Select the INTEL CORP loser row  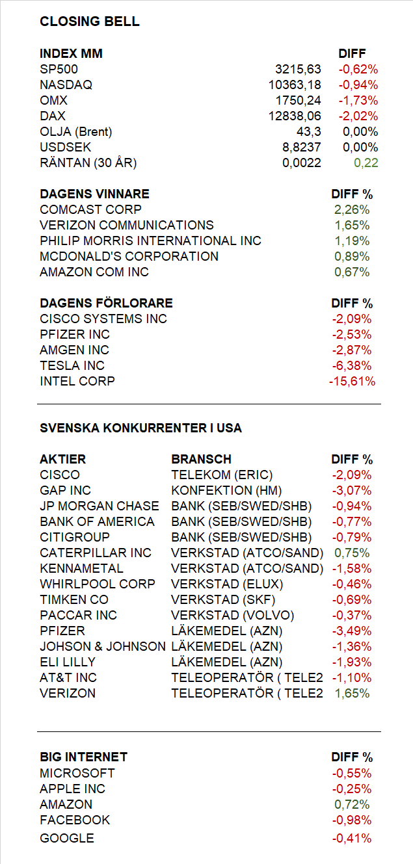pyautogui.click(x=207, y=382)
